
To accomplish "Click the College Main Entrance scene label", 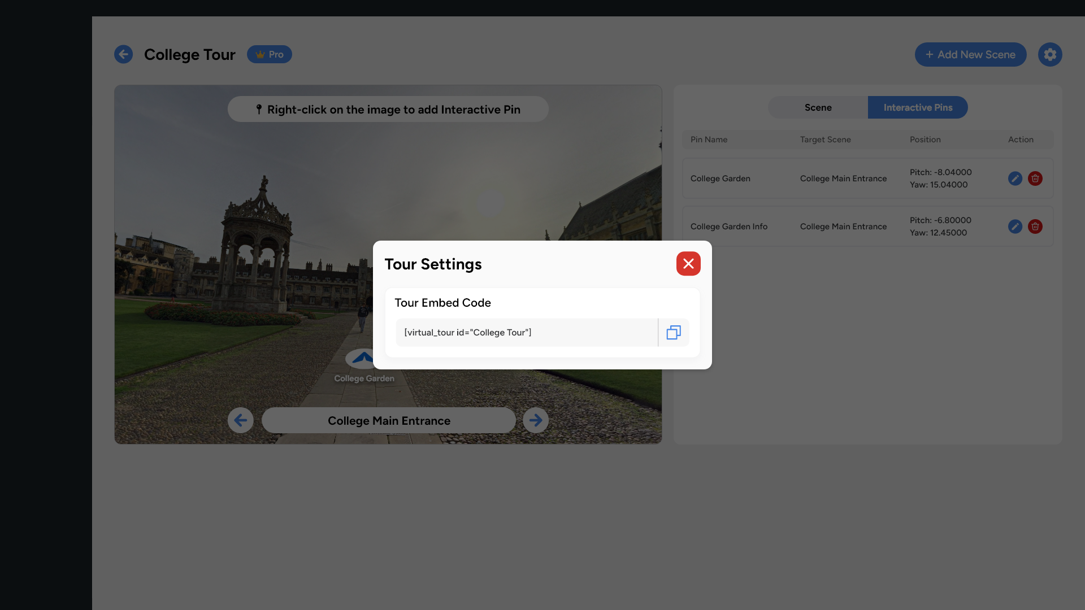I will [x=388, y=421].
